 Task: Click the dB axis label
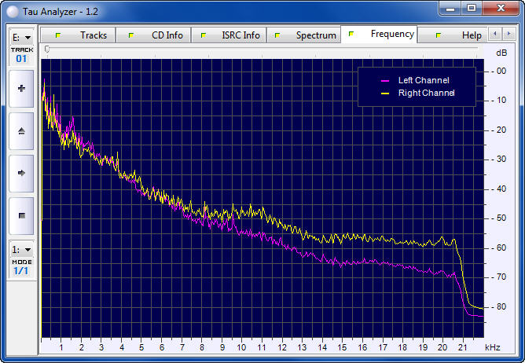(501, 53)
